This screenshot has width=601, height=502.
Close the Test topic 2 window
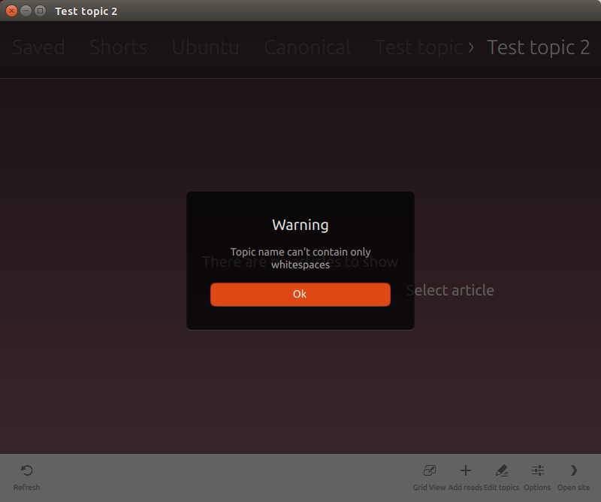[x=12, y=11]
